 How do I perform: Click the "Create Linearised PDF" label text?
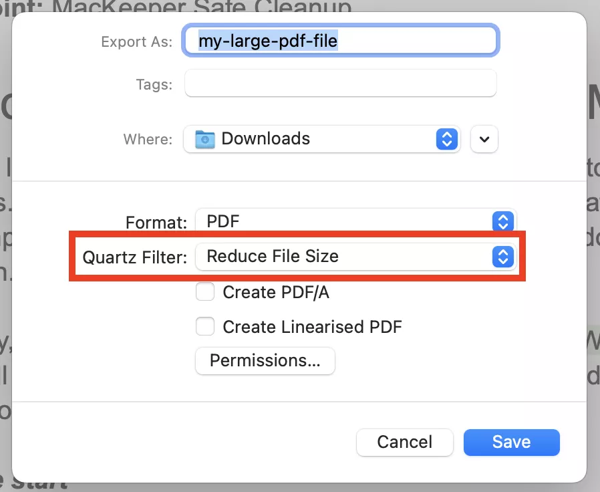(x=312, y=327)
